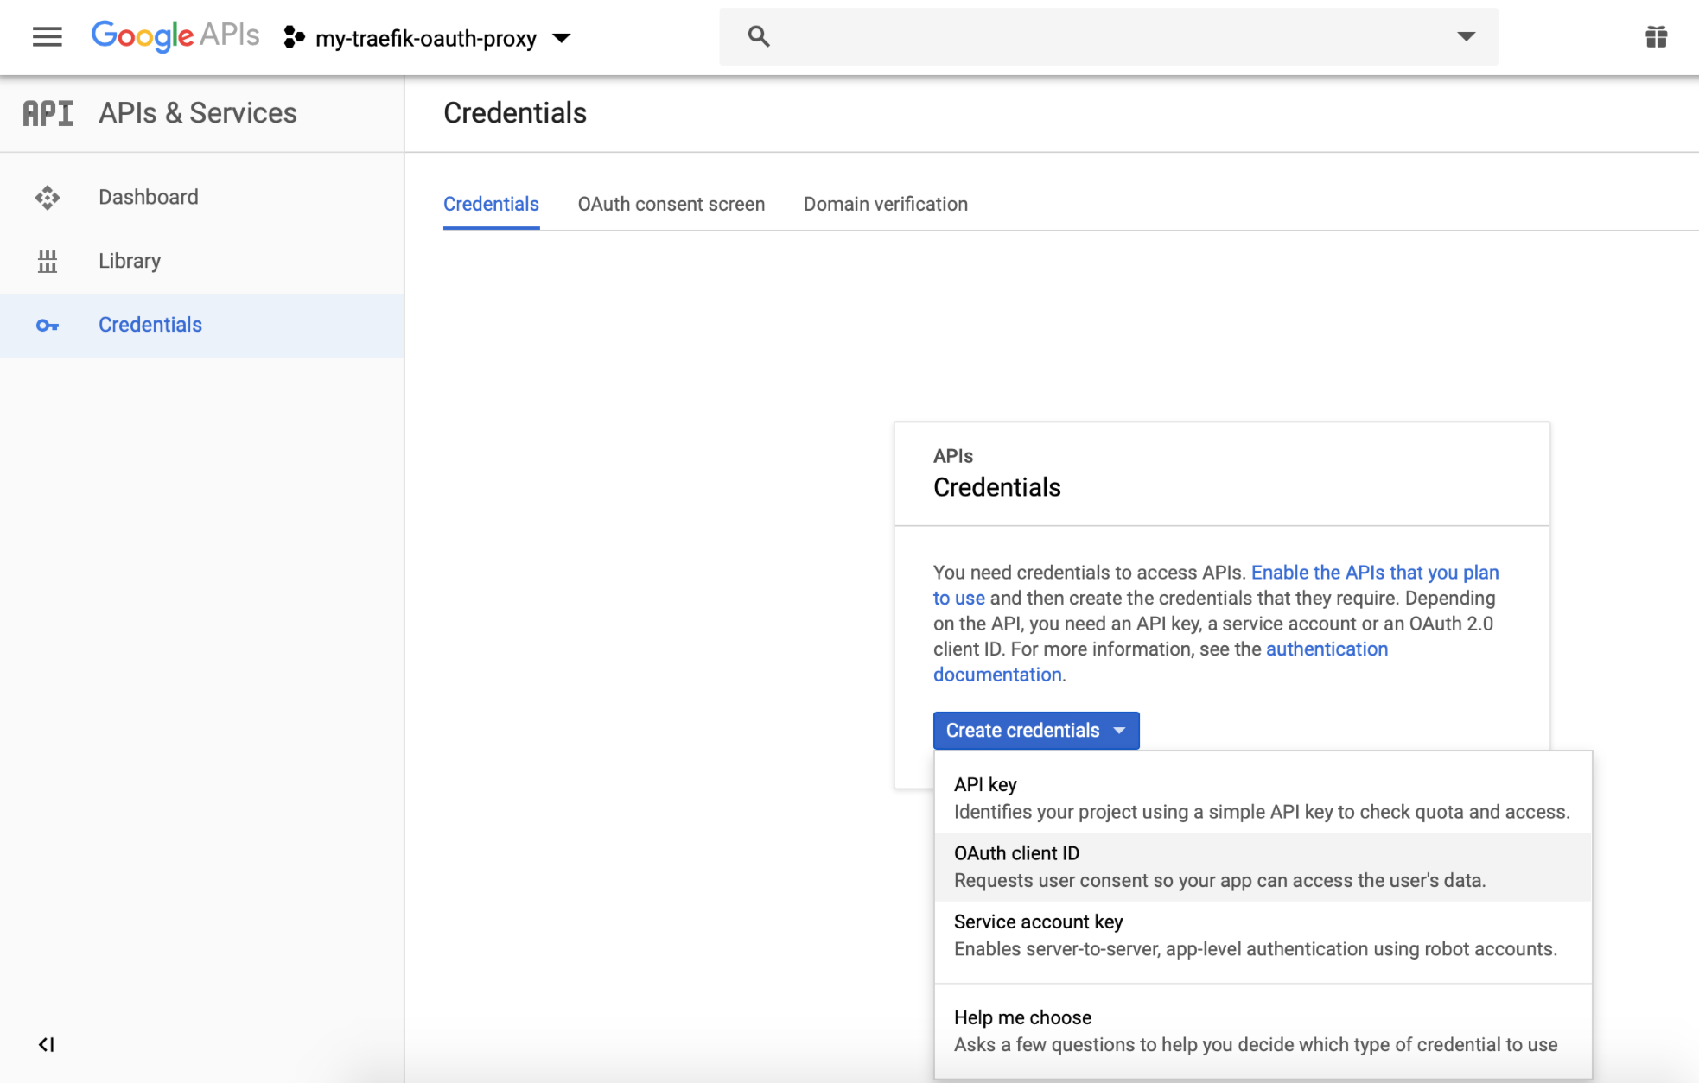
Task: Click the search magnifier icon
Action: [x=759, y=36]
